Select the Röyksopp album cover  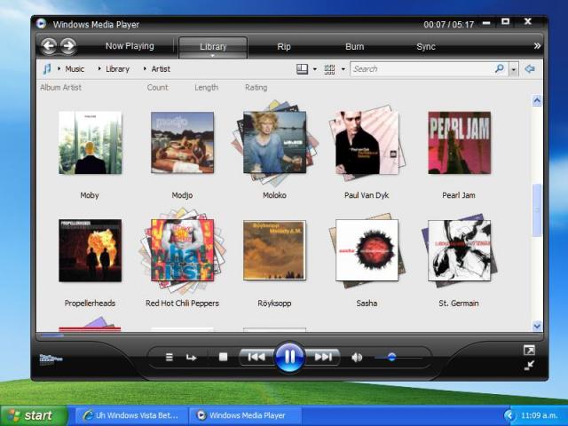[x=274, y=250]
